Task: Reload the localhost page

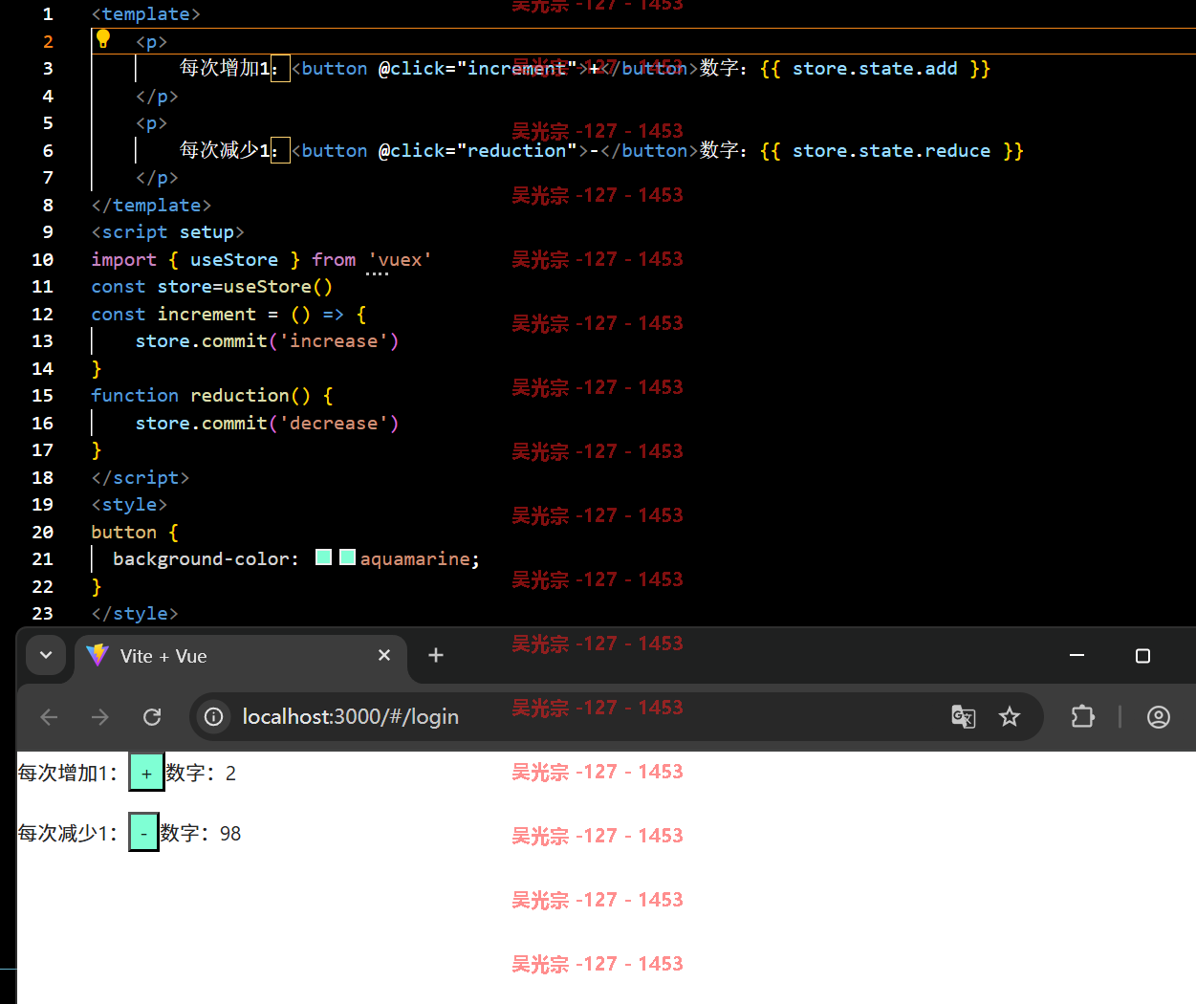Action: point(152,716)
